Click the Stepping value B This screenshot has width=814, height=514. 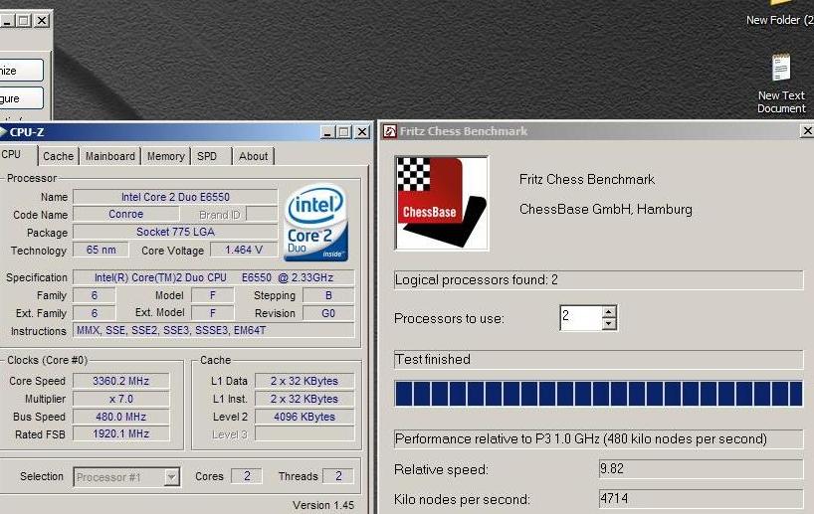[328, 295]
